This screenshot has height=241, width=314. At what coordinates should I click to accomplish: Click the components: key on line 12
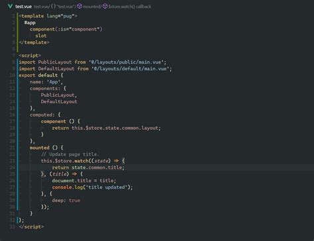click(x=45, y=89)
